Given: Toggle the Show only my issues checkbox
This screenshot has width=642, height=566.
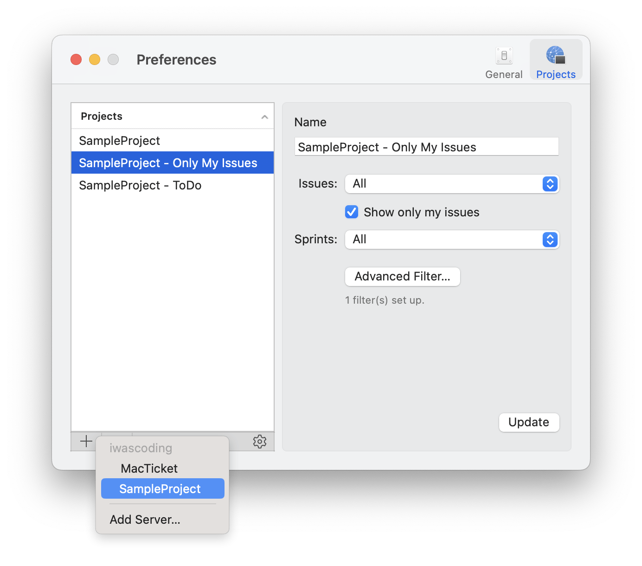Looking at the screenshot, I should (352, 212).
